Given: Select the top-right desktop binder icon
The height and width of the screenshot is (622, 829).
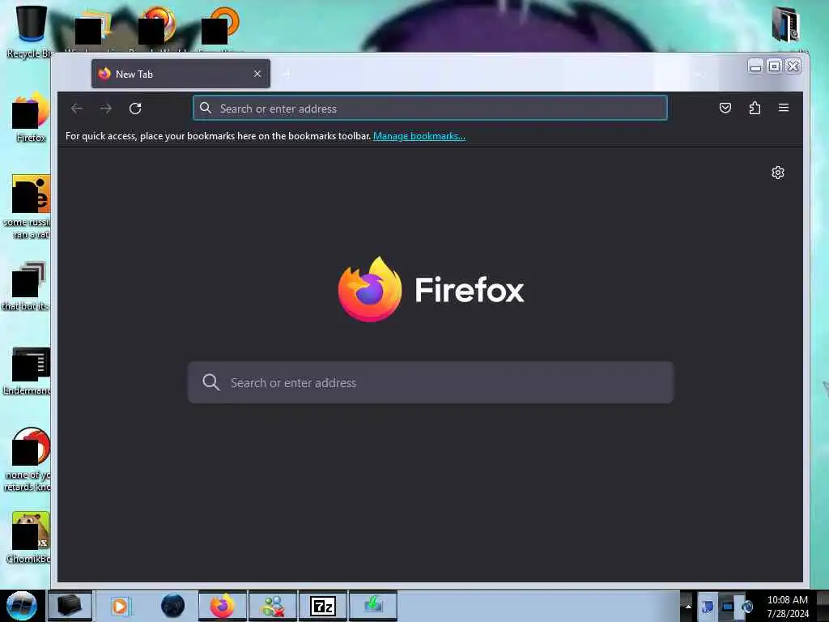Looking at the screenshot, I should [x=785, y=24].
